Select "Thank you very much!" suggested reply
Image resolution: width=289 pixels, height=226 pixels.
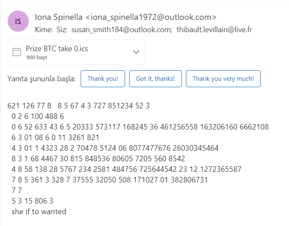tap(223, 79)
